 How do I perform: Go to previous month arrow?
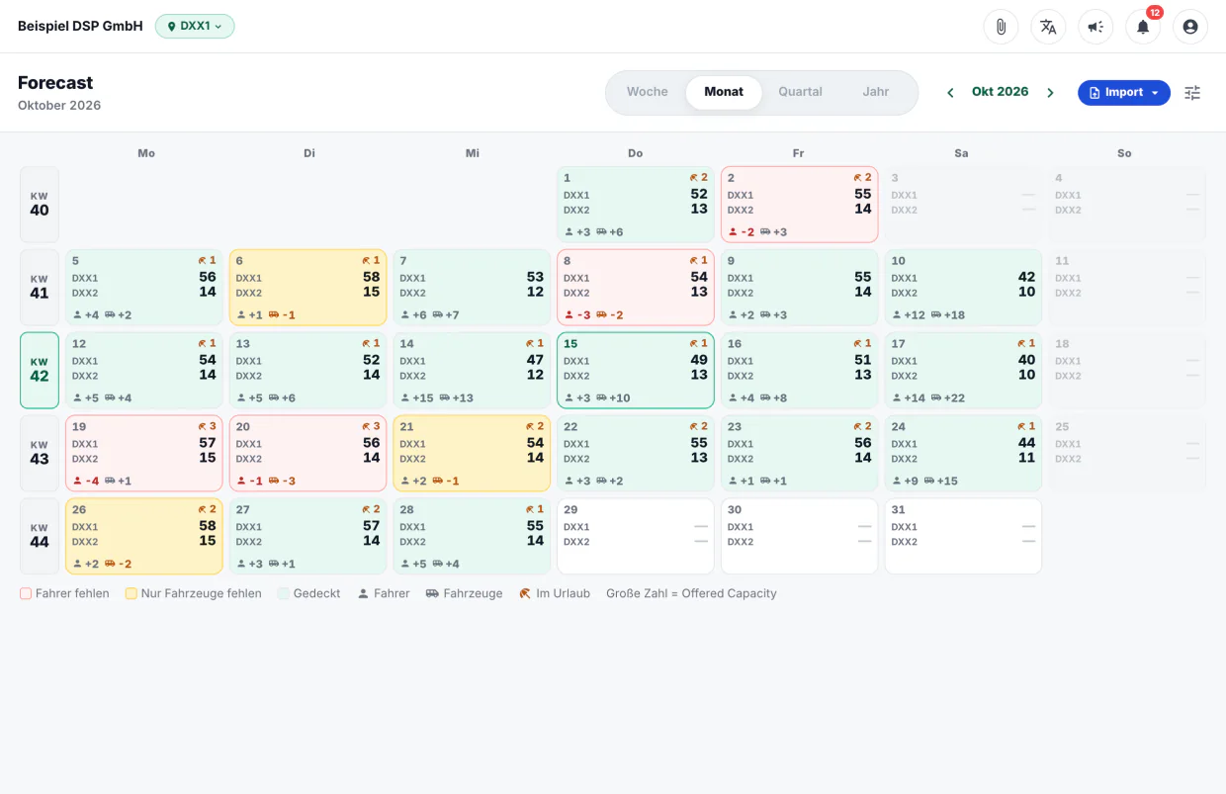click(x=950, y=92)
